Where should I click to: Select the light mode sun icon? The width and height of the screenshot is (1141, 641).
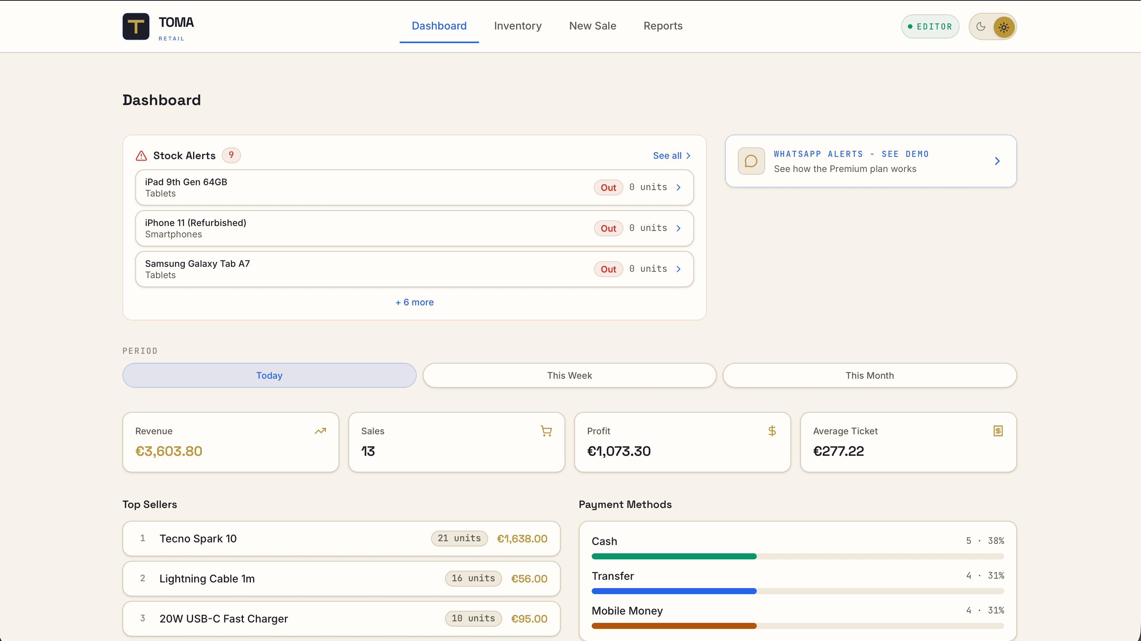click(1004, 27)
